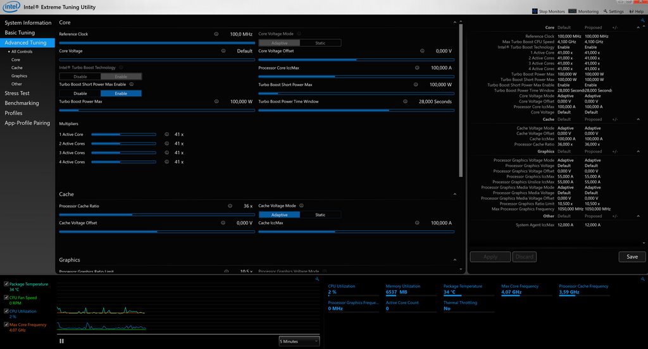Show info for Turbo Boost Power Max
The image size is (648, 349).
coord(216,102)
